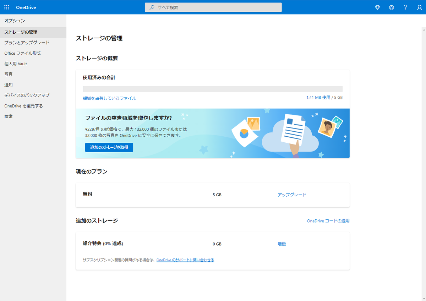
Task: Click the 5 GB value in plan row
Action: coord(217,195)
